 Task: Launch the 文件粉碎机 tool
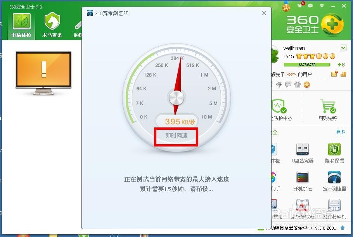click(x=334, y=209)
